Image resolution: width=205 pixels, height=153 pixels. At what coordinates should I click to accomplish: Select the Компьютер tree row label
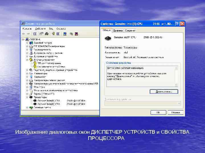[x=40, y=77]
